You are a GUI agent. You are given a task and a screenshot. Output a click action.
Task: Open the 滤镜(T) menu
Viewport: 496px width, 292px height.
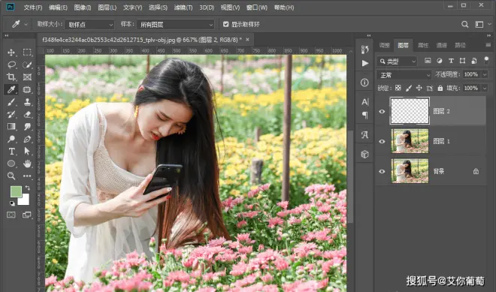pos(183,8)
